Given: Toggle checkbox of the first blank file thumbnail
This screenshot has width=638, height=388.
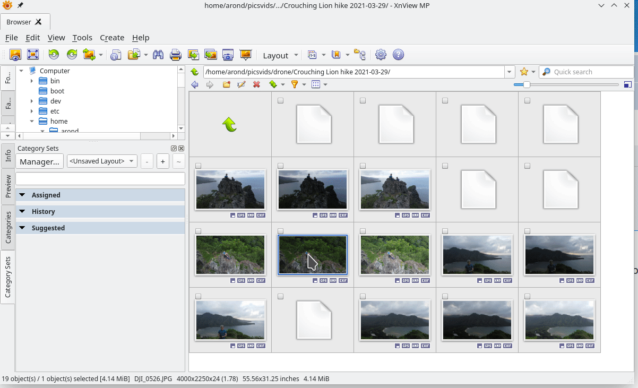Looking at the screenshot, I should (x=281, y=100).
